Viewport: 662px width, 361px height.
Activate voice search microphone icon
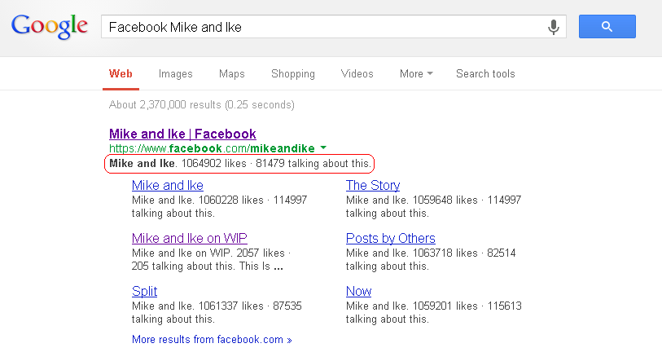(x=553, y=27)
